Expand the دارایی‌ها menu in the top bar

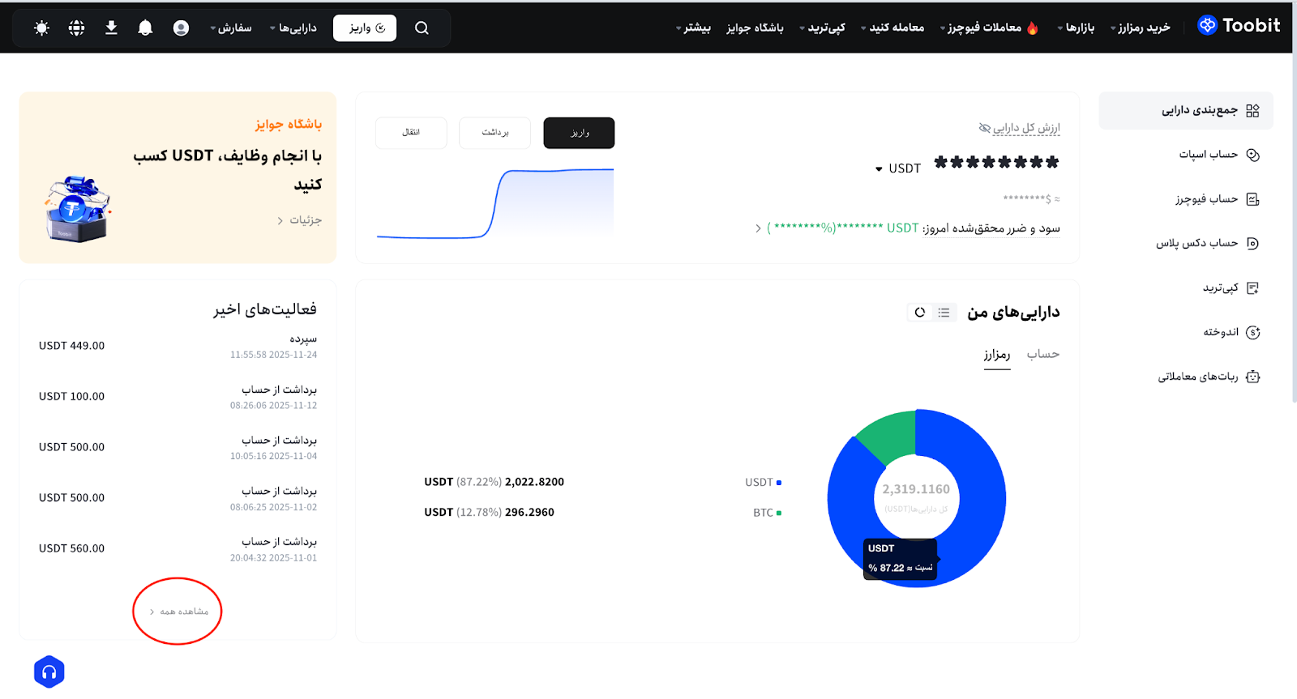(293, 28)
